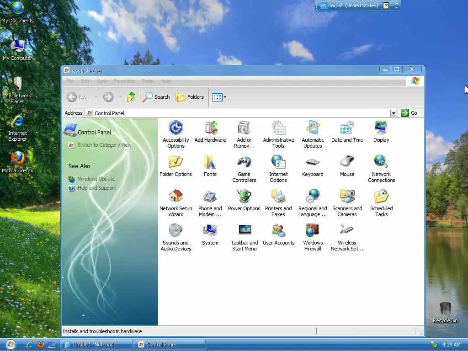
Task: Select the System icon
Action: click(210, 234)
